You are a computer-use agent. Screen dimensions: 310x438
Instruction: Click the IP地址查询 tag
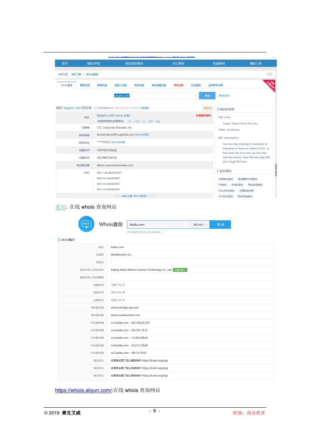click(237, 185)
